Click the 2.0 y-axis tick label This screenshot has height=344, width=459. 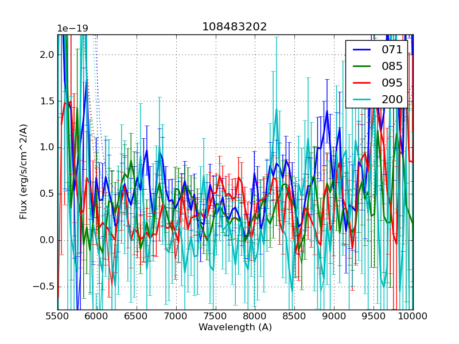click(47, 54)
